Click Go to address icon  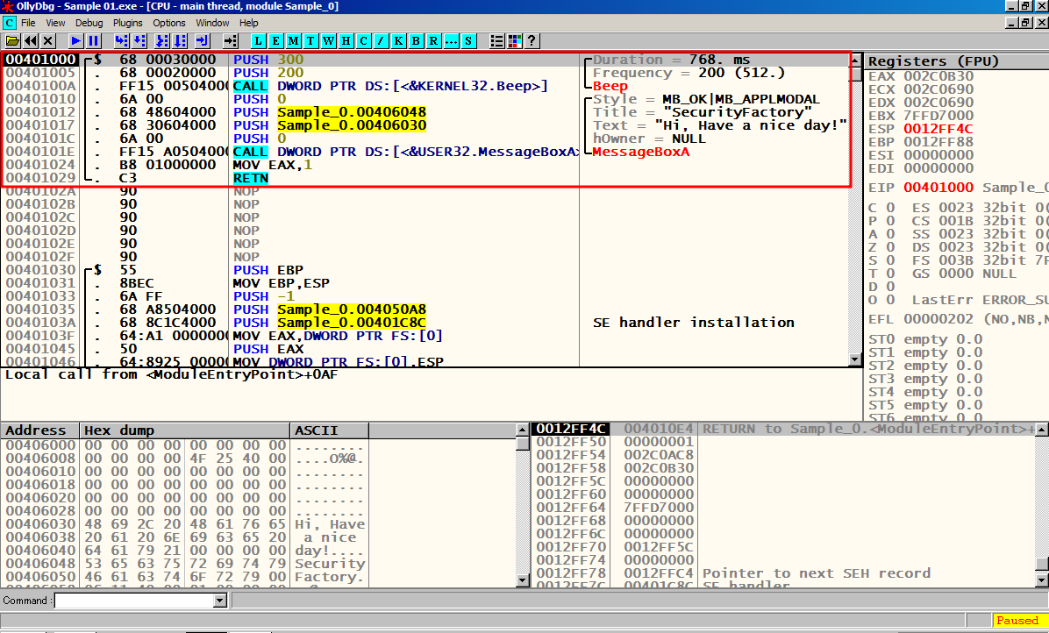click(230, 41)
